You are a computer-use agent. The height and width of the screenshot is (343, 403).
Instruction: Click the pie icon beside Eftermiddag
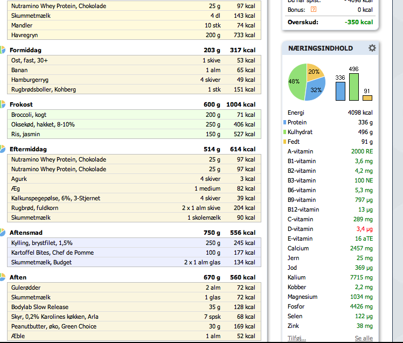3,149
